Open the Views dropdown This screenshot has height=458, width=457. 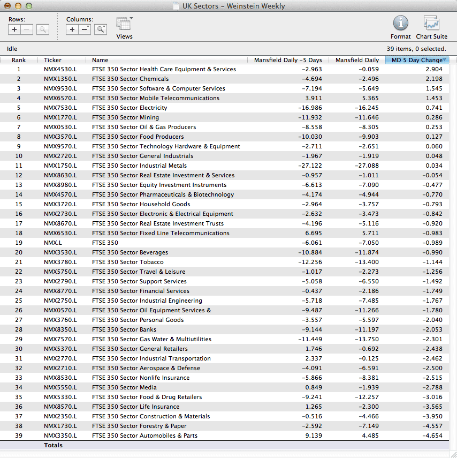click(x=124, y=25)
